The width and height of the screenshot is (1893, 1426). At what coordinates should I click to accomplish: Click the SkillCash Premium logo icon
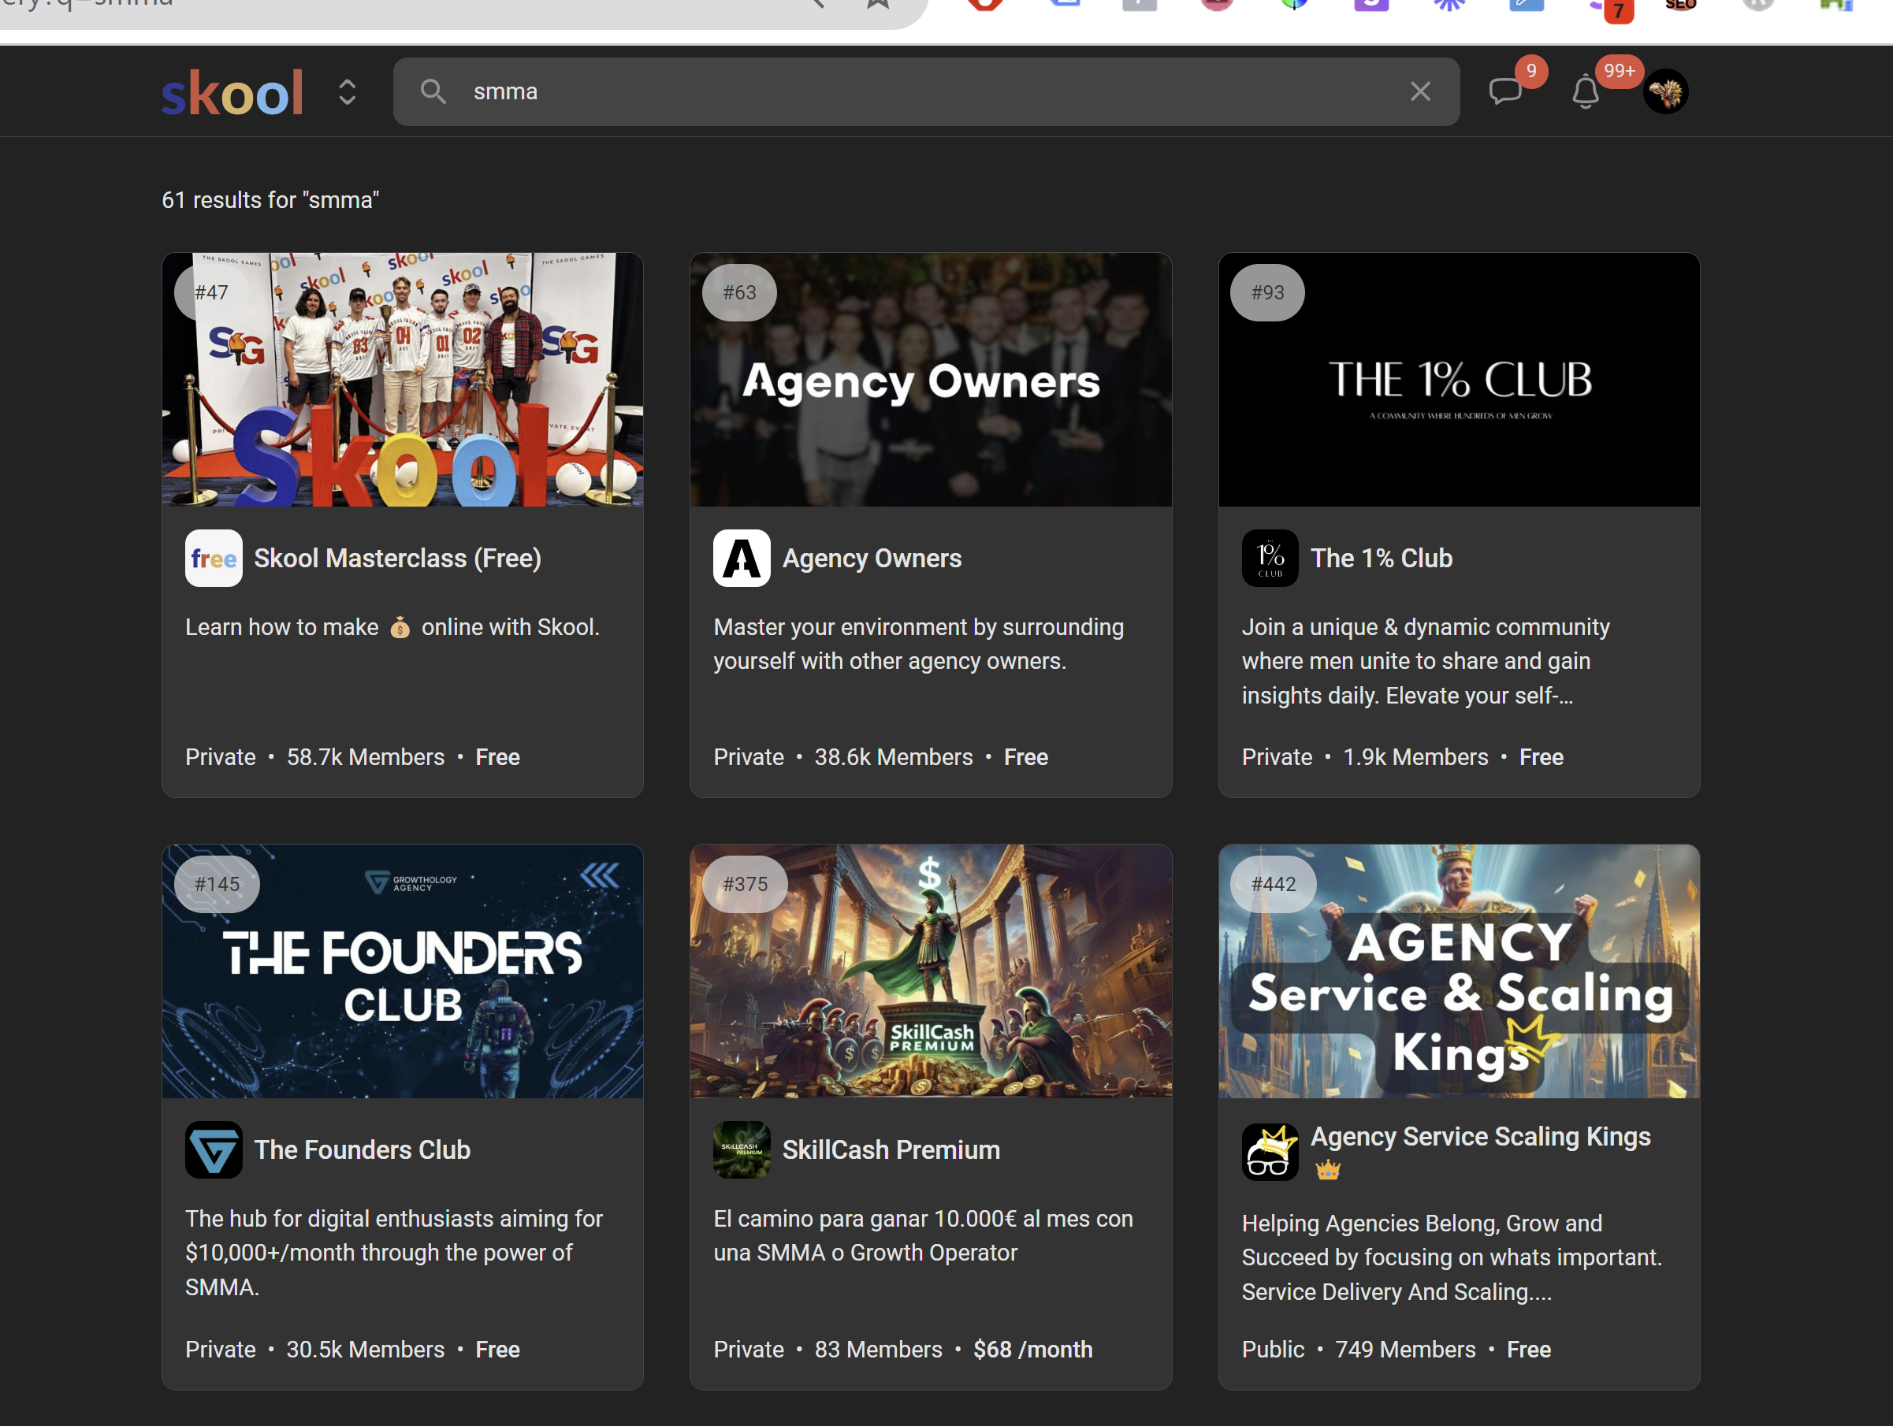tap(741, 1149)
